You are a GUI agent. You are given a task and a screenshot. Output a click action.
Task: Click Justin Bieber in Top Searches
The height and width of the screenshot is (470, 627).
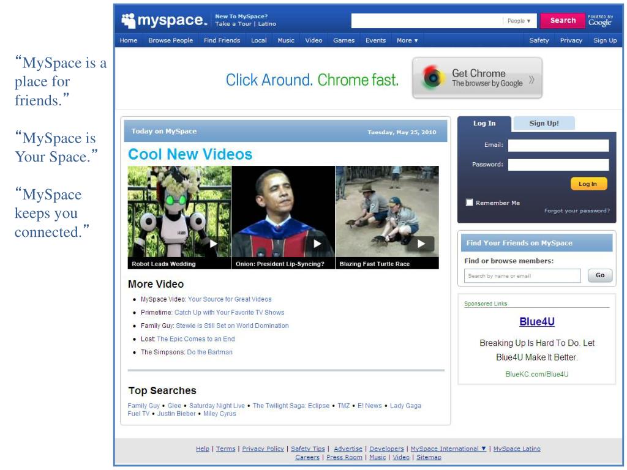(176, 414)
